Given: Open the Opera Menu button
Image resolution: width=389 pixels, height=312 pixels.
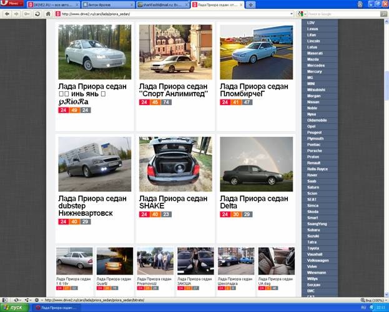Looking at the screenshot, I should coord(12,3).
